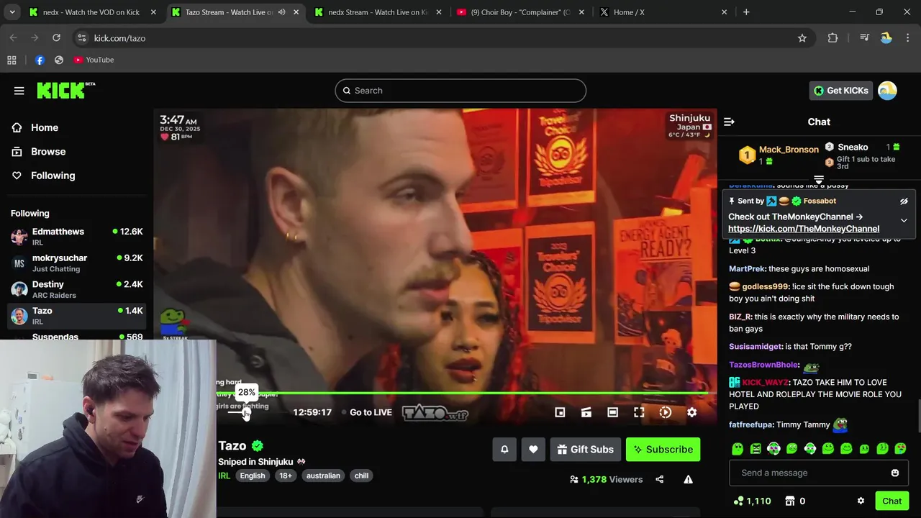This screenshot has width=921, height=518.
Task: Mute the Tazo Stream tab audio
Action: point(281,12)
